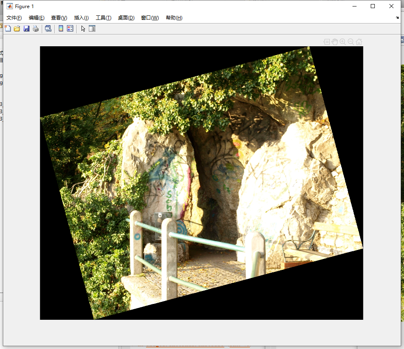Viewport: 404px width, 349px height.
Task: Open the 文件 menu
Action: (13, 17)
